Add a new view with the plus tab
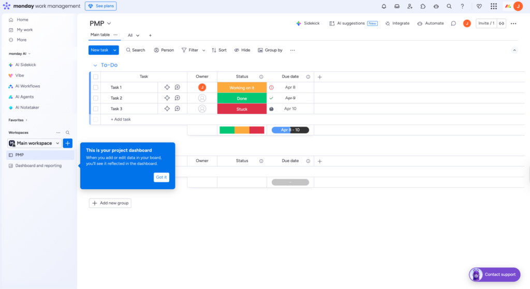This screenshot has height=289, width=530. [150, 35]
